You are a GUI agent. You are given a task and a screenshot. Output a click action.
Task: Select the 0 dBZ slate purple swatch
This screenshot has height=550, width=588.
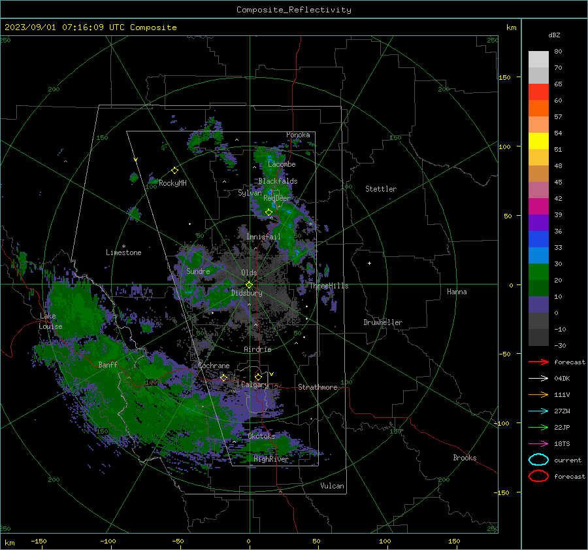tap(538, 305)
